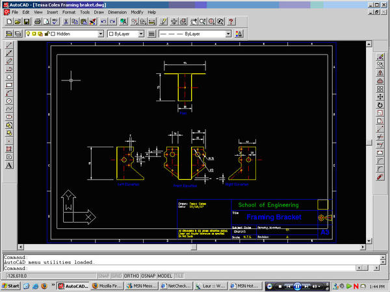
Task: Select the Match Properties brush icon
Action: tap(93, 21)
